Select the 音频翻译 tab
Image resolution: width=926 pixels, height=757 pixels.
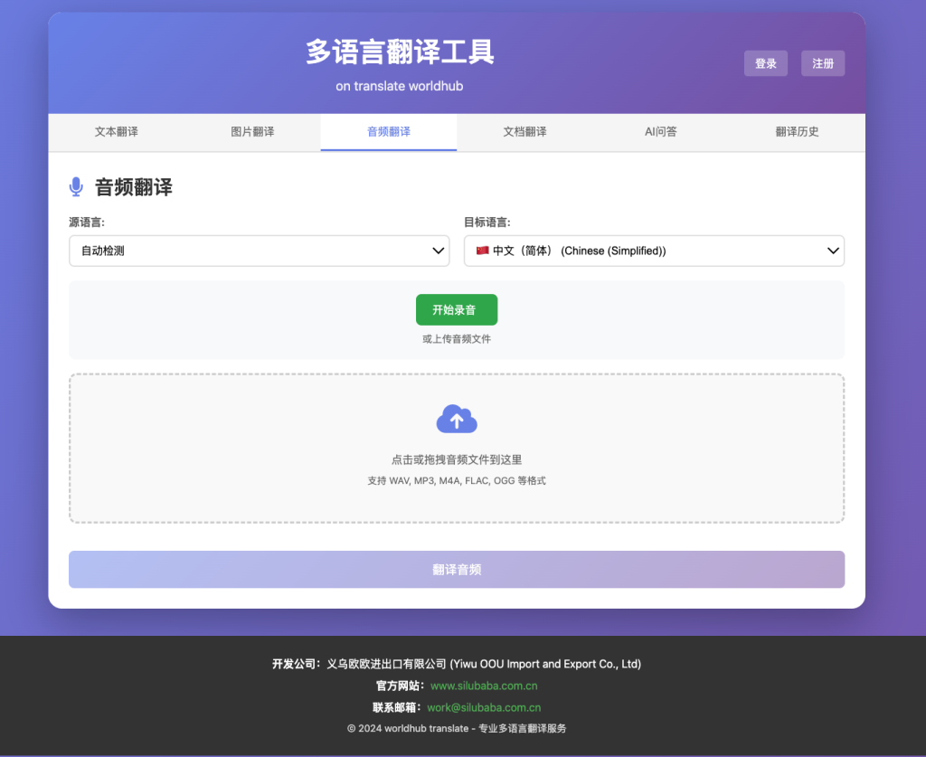[x=388, y=132]
